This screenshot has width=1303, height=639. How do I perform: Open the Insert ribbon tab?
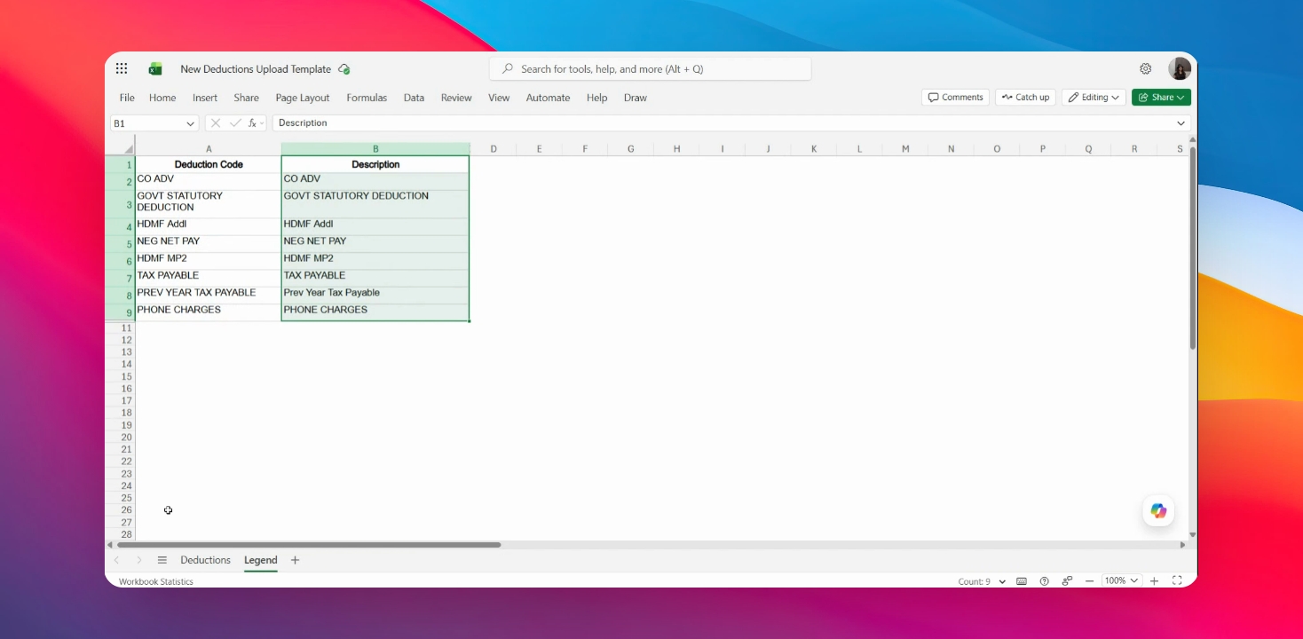(x=205, y=98)
